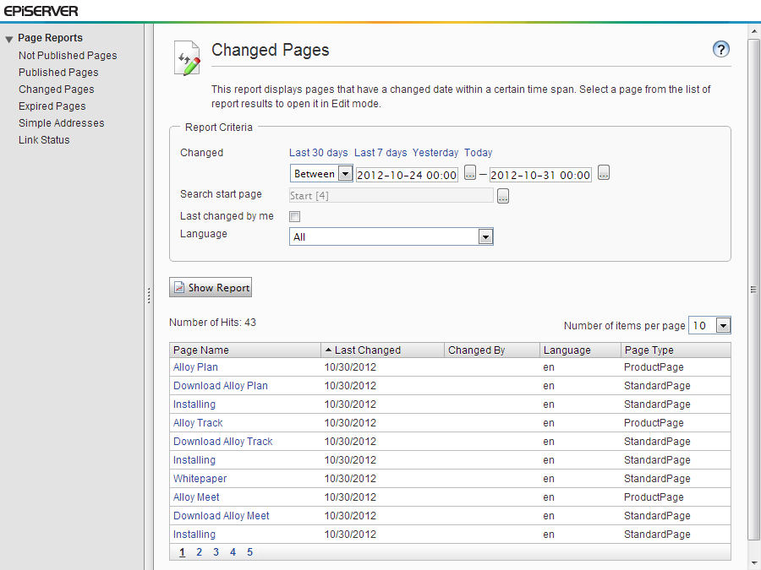The height and width of the screenshot is (570, 761).
Task: Open the items per page dropdown
Action: 709,325
